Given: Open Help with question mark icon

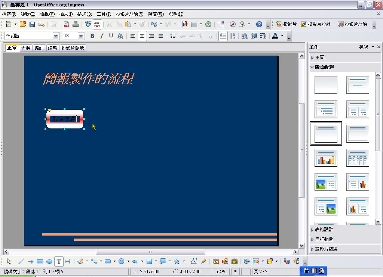Looking at the screenshot, I should tap(259, 24).
